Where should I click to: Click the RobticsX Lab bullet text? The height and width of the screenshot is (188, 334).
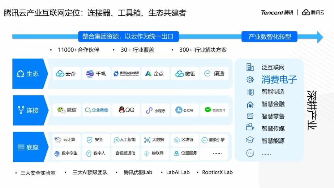217,172
